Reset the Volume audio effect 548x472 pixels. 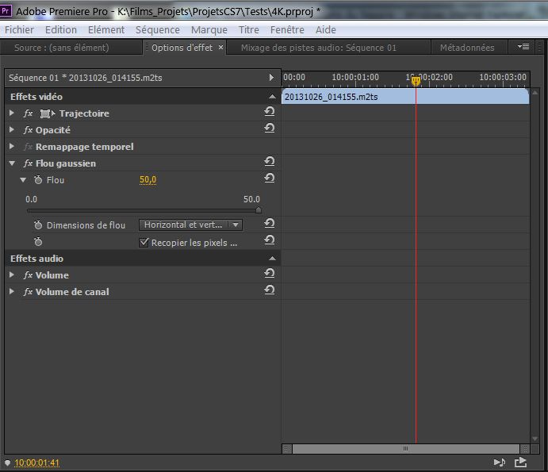(269, 274)
